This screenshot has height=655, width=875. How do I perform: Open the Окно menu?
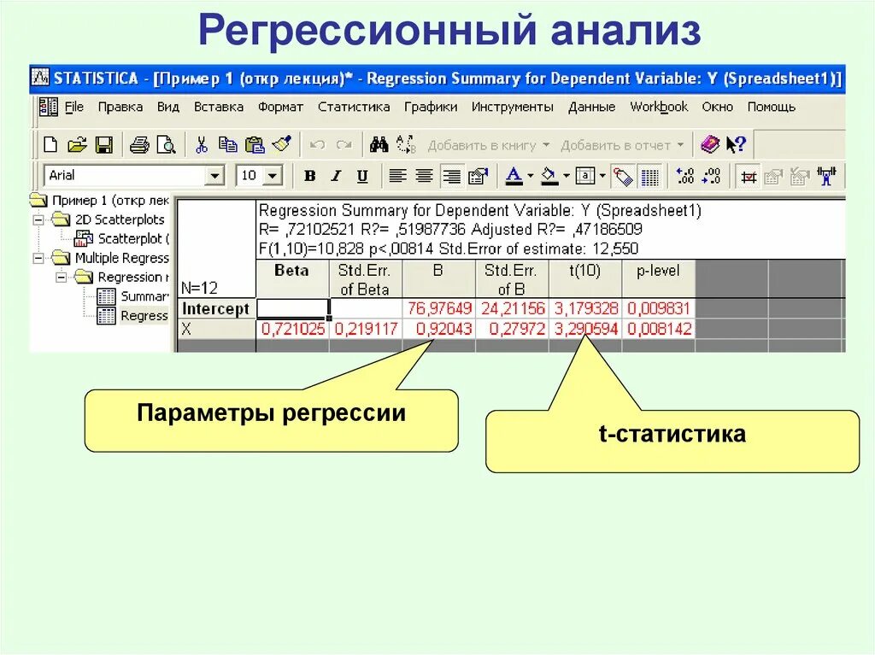(717, 107)
